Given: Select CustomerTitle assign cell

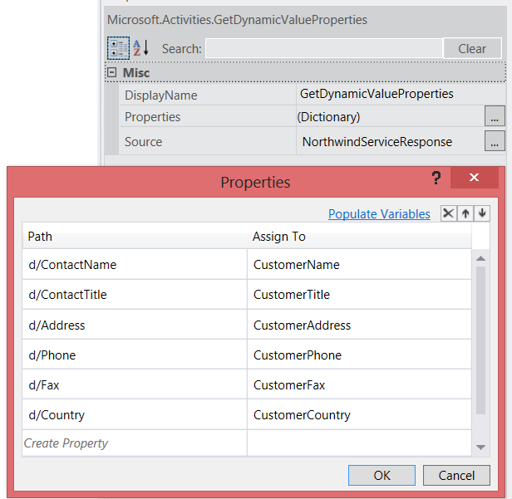Looking at the screenshot, I should click(x=359, y=295).
